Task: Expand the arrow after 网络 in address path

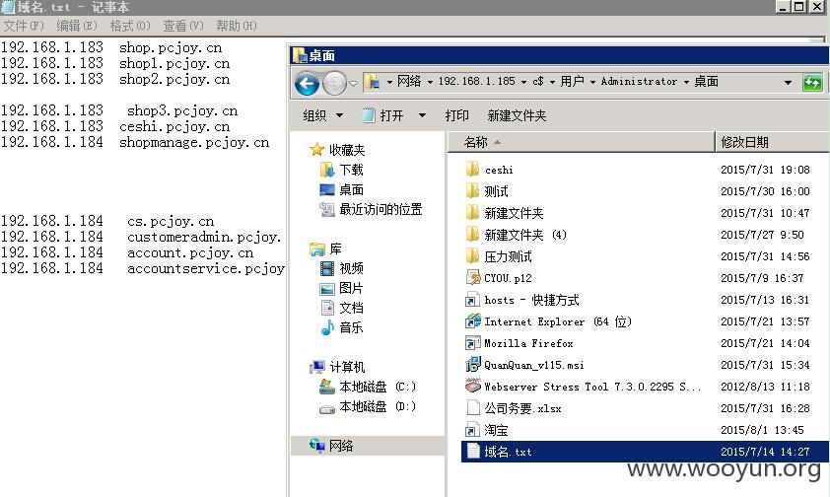Action: pos(430,82)
